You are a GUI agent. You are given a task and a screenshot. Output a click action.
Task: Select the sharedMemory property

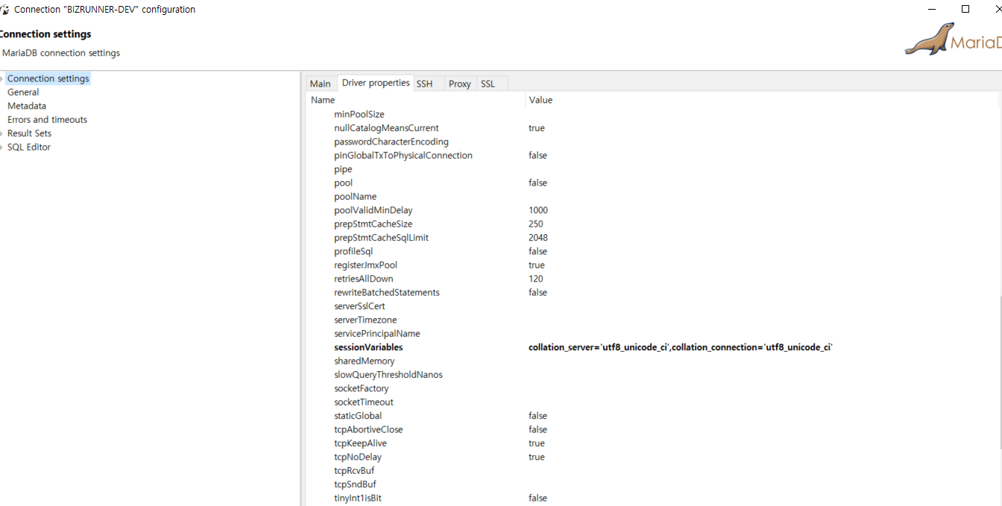pos(365,361)
